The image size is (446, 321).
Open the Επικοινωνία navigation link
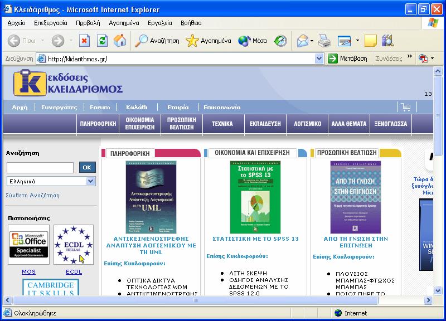222,107
